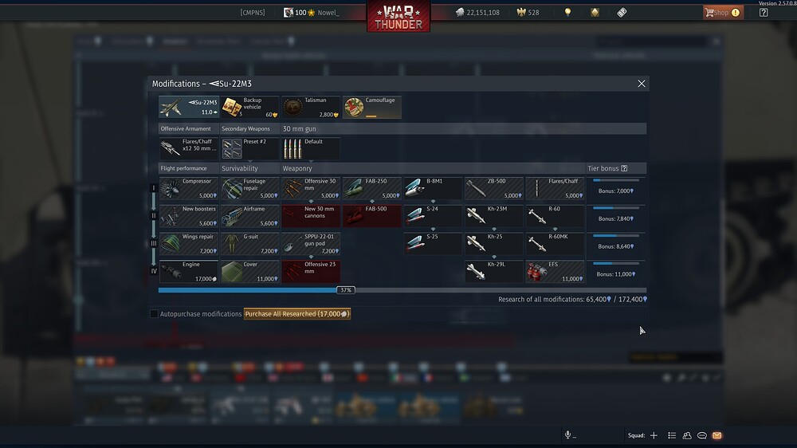Open the contacts icon in bottom bar

687,435
